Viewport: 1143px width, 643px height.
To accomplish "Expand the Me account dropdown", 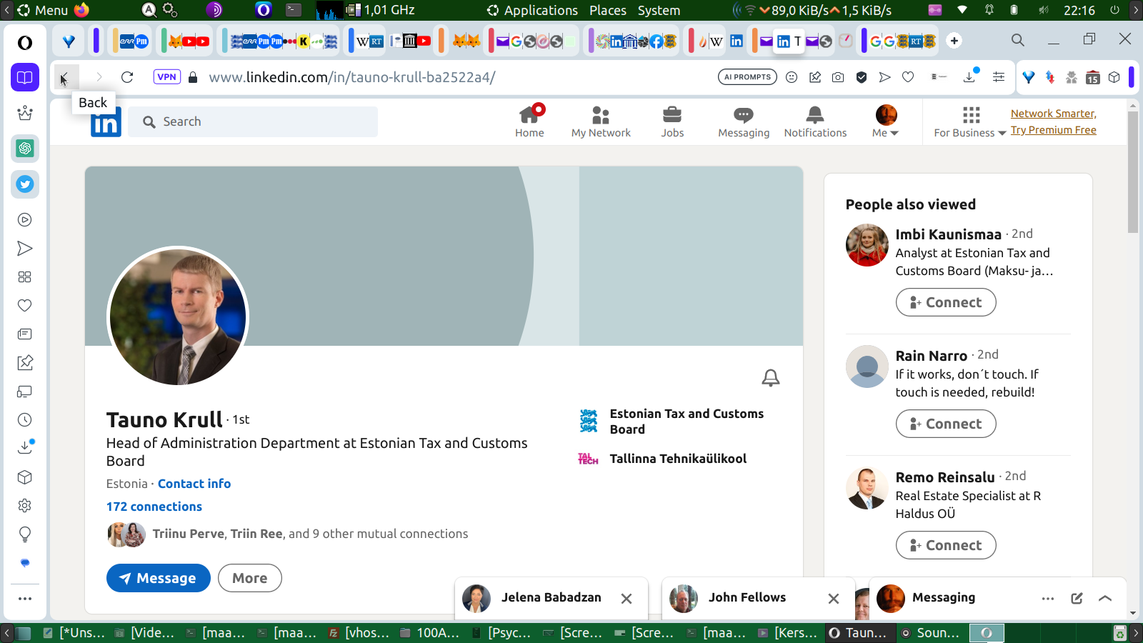I will pos(886,121).
